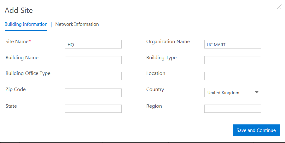Click the Building Name field
This screenshot has height=143, width=285.
tap(93, 60)
